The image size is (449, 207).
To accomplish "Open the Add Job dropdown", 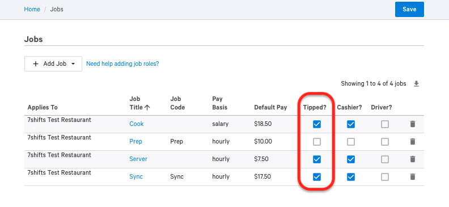I will click(x=53, y=64).
